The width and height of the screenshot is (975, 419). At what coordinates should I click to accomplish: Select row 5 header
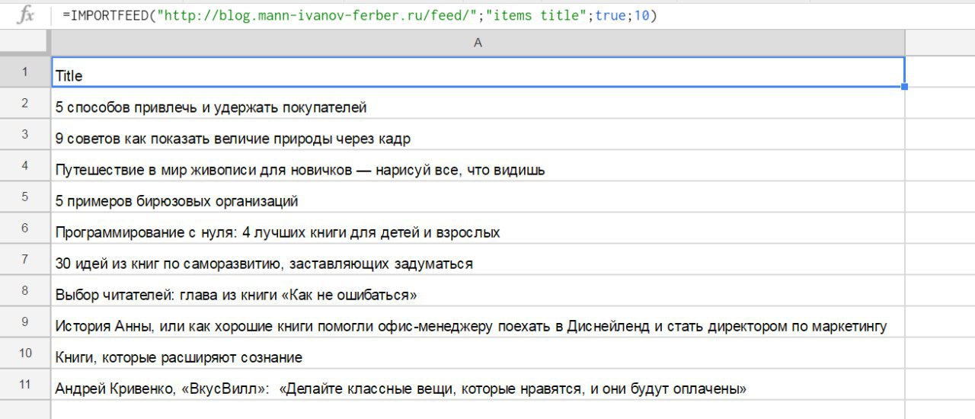tap(25, 197)
